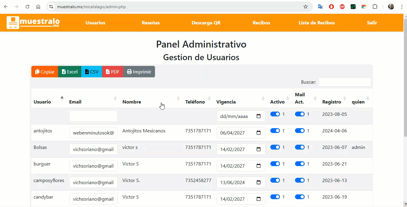Sort table by Vigencia column arrows
Image resolution: width=407 pixels, height=207 pixels.
tap(263, 98)
